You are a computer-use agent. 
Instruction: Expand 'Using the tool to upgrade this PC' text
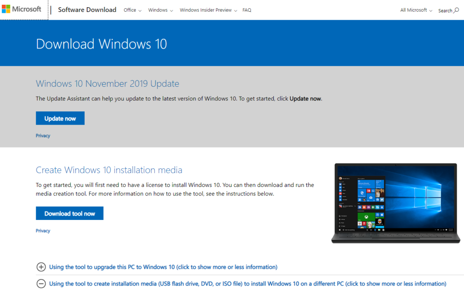click(163, 267)
